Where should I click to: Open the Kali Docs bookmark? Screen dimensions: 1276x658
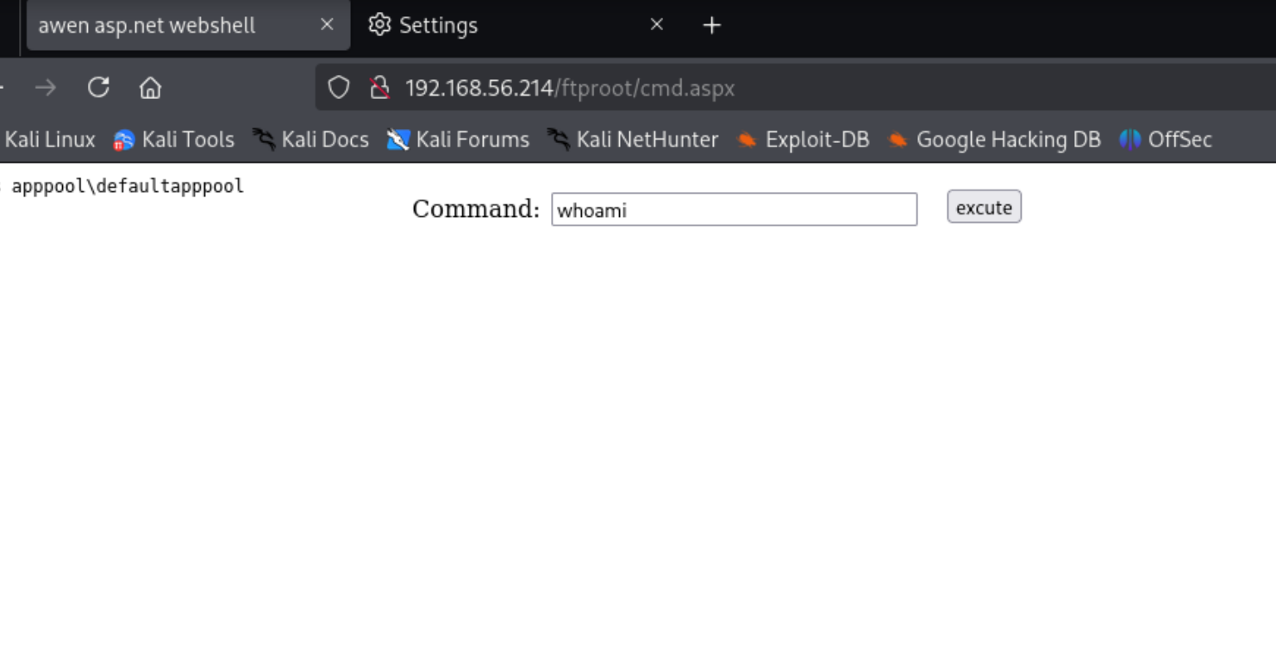tap(311, 139)
